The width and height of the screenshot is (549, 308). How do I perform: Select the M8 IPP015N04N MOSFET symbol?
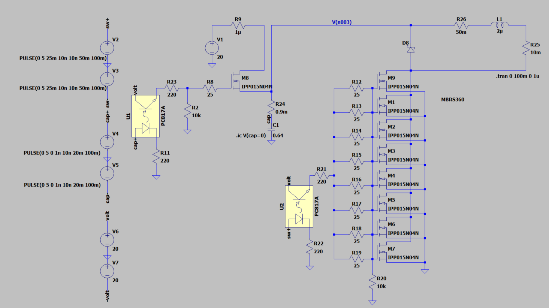(x=236, y=81)
